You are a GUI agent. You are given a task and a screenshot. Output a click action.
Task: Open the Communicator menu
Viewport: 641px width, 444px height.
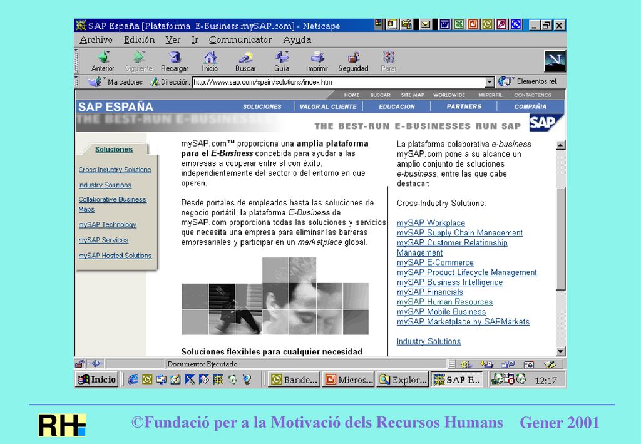click(240, 39)
